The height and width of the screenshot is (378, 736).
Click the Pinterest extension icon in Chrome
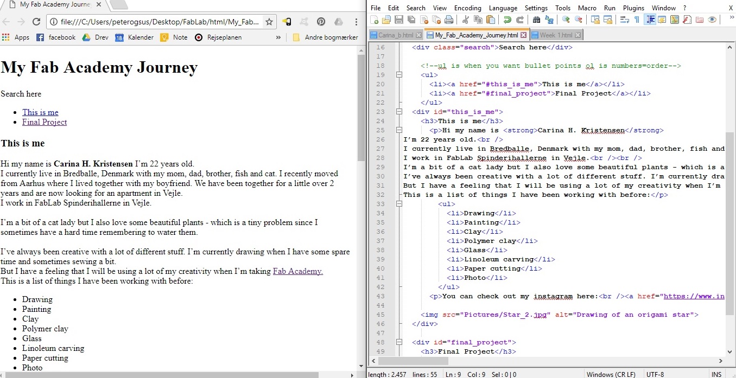click(321, 22)
